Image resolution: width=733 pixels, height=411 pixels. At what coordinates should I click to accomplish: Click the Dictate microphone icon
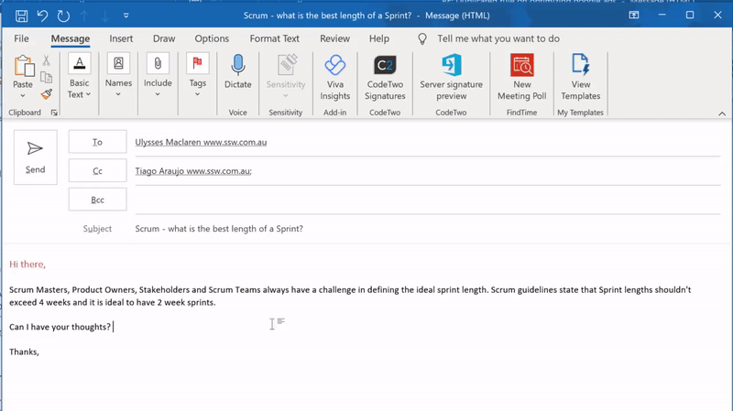point(238,66)
